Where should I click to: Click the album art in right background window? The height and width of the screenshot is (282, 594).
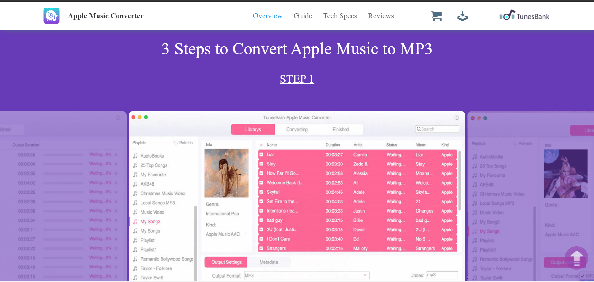pyautogui.click(x=566, y=174)
